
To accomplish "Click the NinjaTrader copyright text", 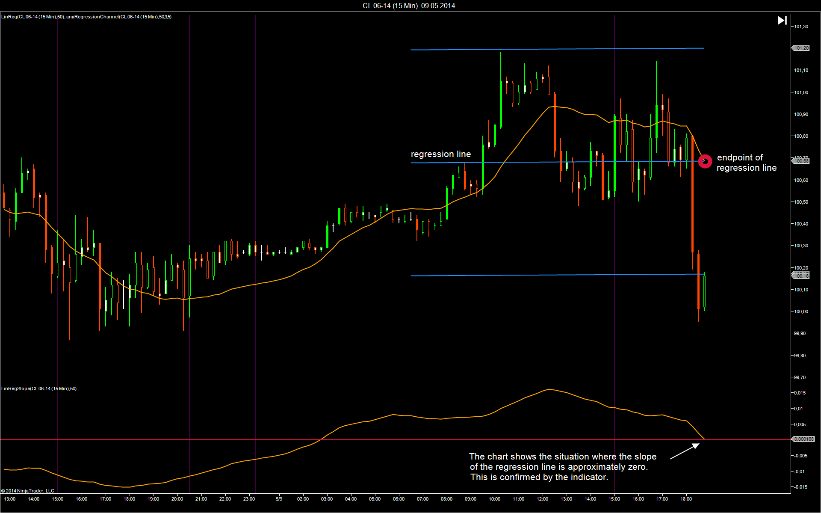I will point(28,491).
